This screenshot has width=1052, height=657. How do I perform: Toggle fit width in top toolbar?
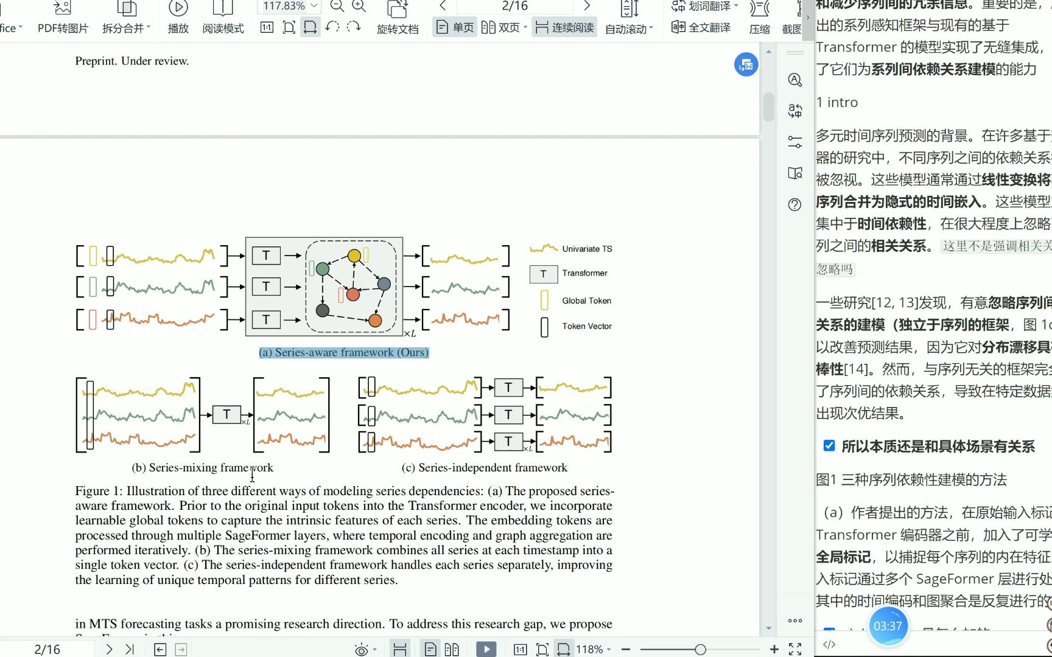click(x=310, y=27)
